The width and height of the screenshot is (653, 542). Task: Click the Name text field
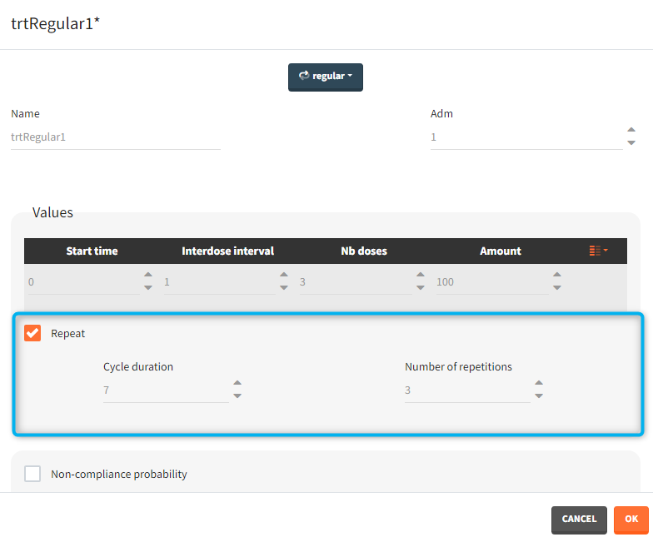pos(115,137)
